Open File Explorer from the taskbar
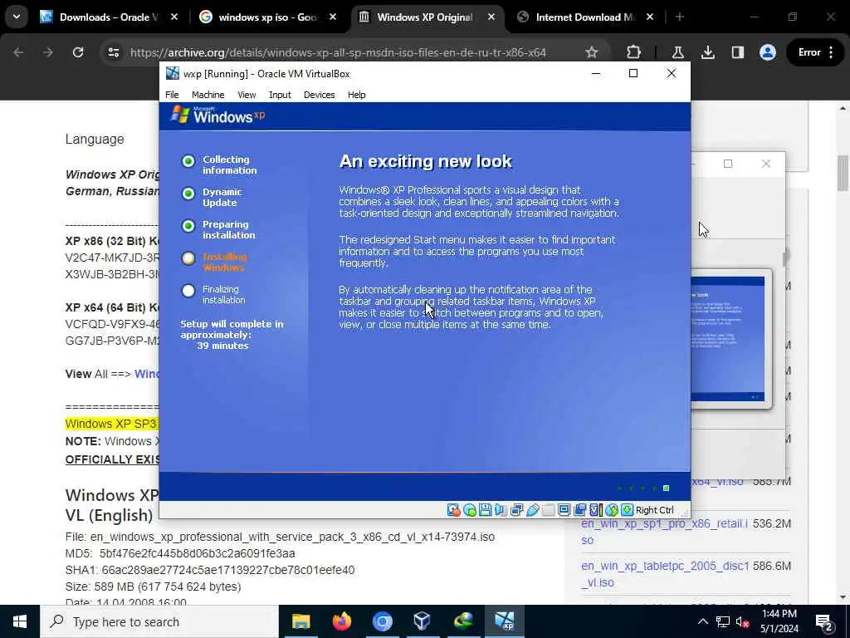 point(300,621)
